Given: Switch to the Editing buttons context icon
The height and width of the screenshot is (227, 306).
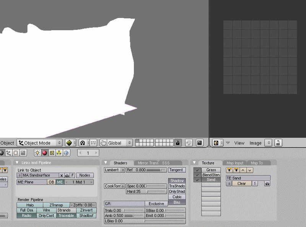Looking at the screenshot, I should click(16, 153).
